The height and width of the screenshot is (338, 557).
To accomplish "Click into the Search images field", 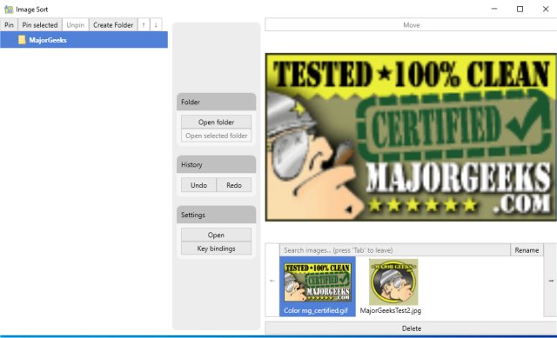I will coord(394,250).
